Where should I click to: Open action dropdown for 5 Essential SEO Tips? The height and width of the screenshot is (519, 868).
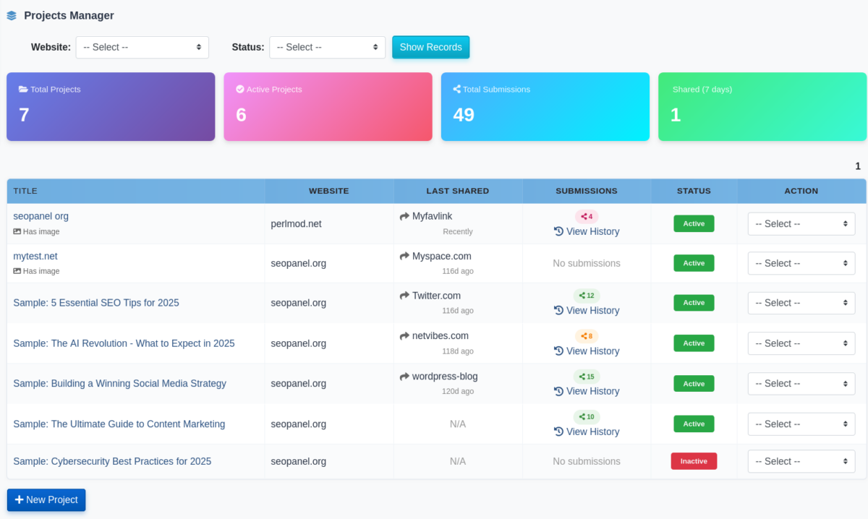801,303
